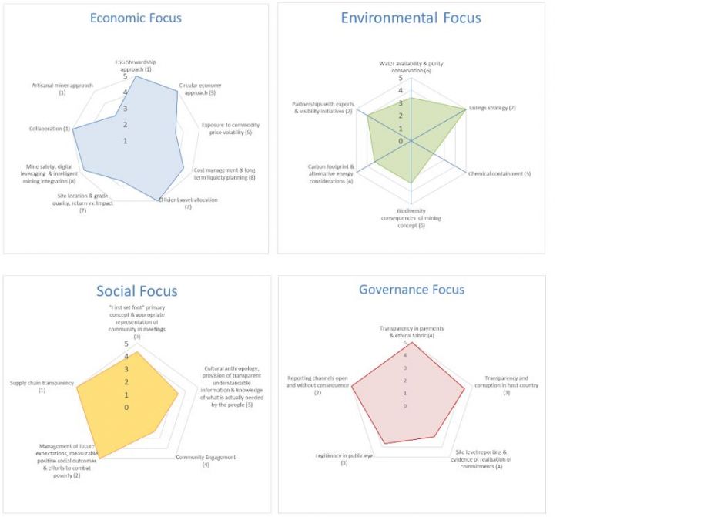Click the Tailings strategy (7) axis label
This screenshot has width=724, height=517.
[491, 108]
